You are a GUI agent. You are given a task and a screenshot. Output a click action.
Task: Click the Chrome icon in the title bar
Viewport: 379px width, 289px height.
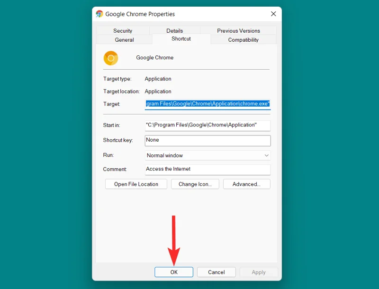[99, 14]
